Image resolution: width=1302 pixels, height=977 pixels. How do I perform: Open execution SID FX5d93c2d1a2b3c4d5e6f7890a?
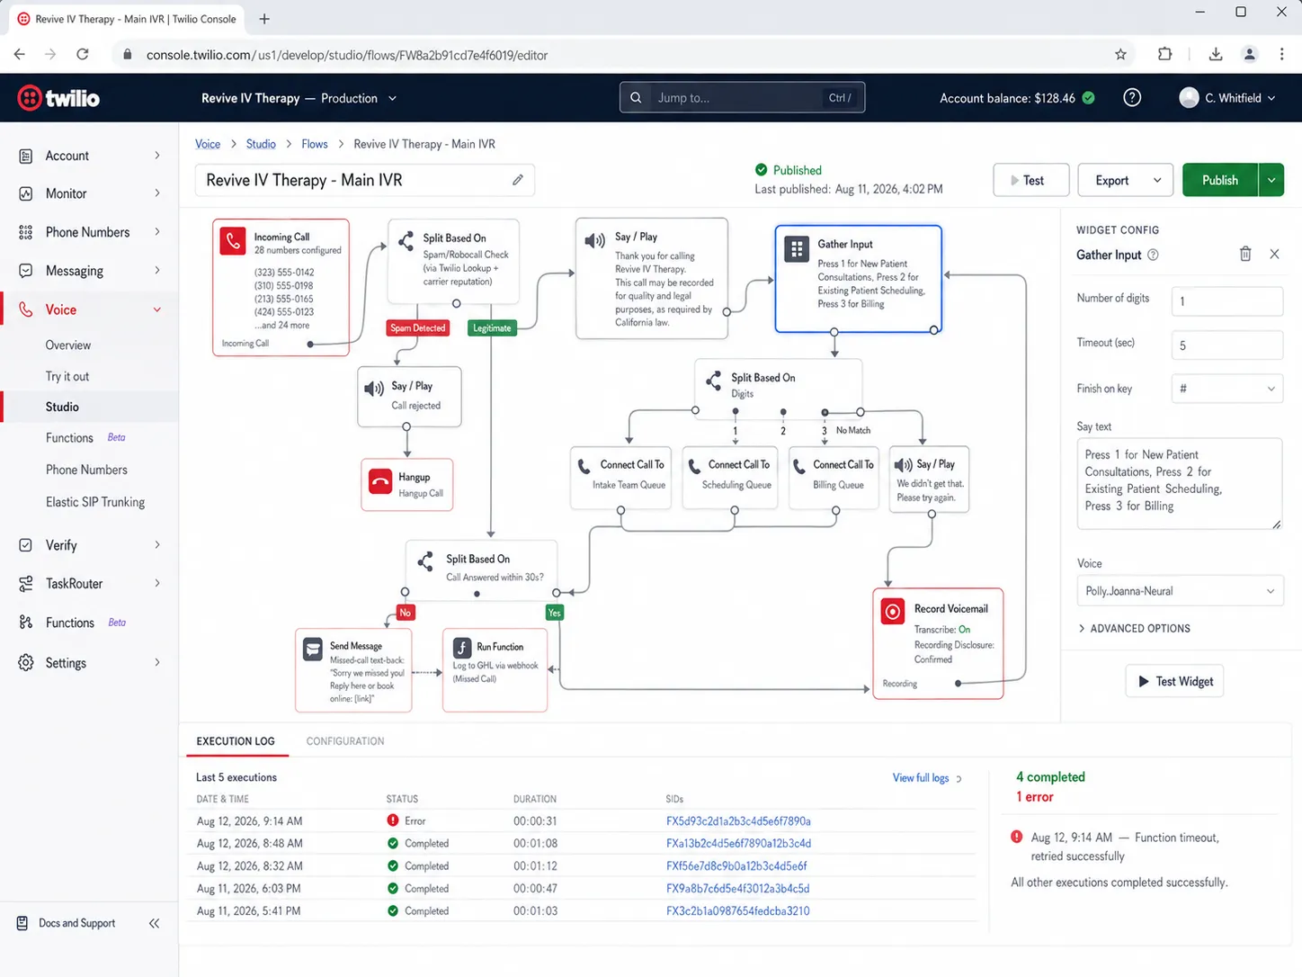pyautogui.click(x=738, y=821)
